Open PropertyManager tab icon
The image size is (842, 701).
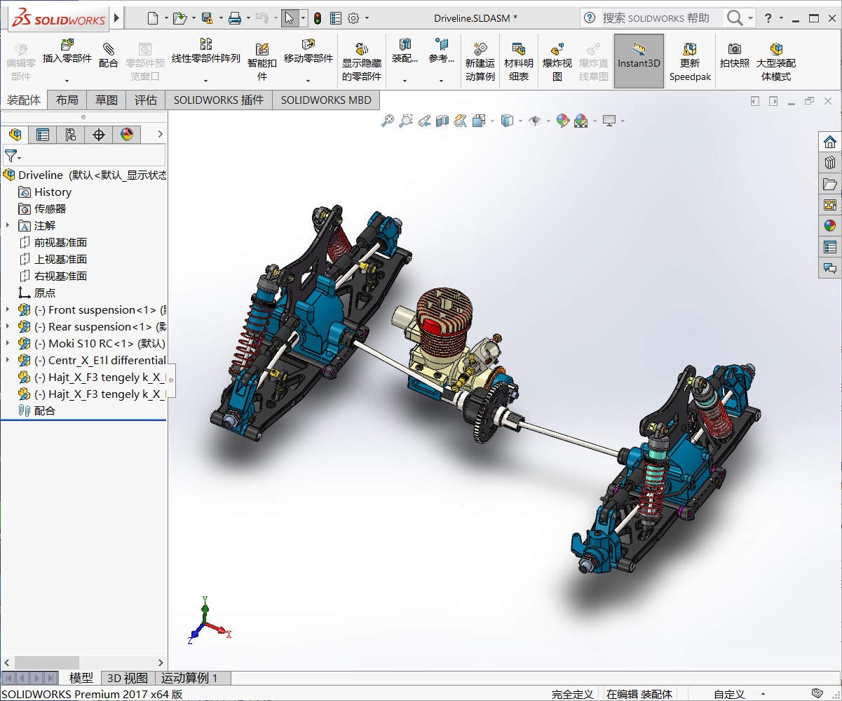point(43,134)
